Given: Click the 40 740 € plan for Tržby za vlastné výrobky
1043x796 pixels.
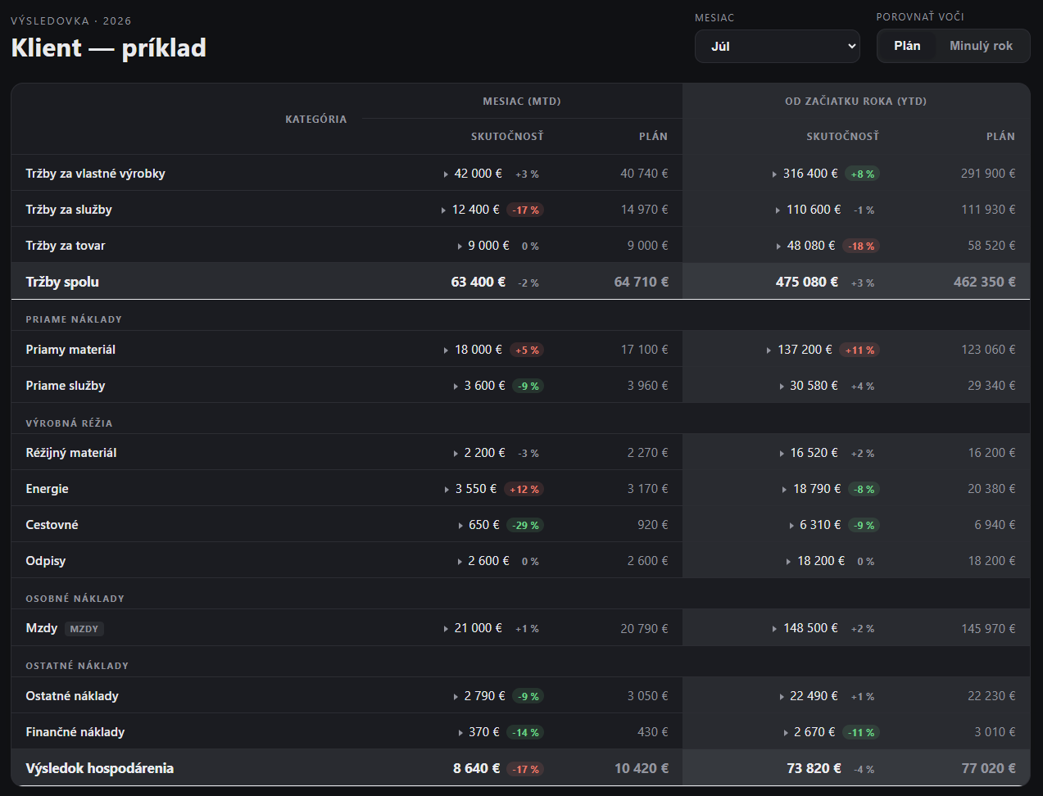Looking at the screenshot, I should click(x=644, y=174).
